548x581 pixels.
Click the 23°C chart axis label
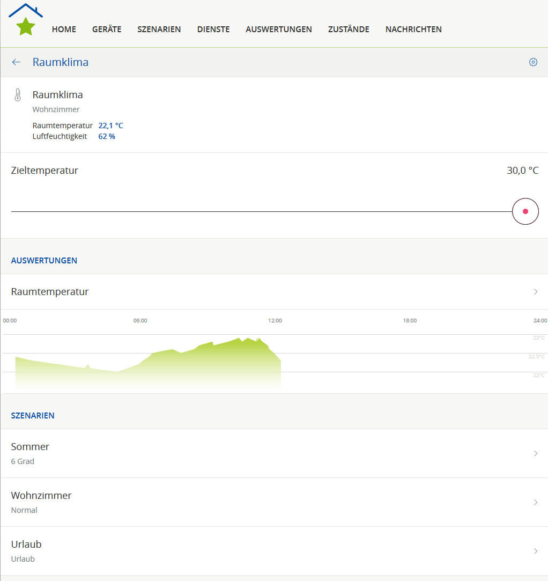point(539,337)
